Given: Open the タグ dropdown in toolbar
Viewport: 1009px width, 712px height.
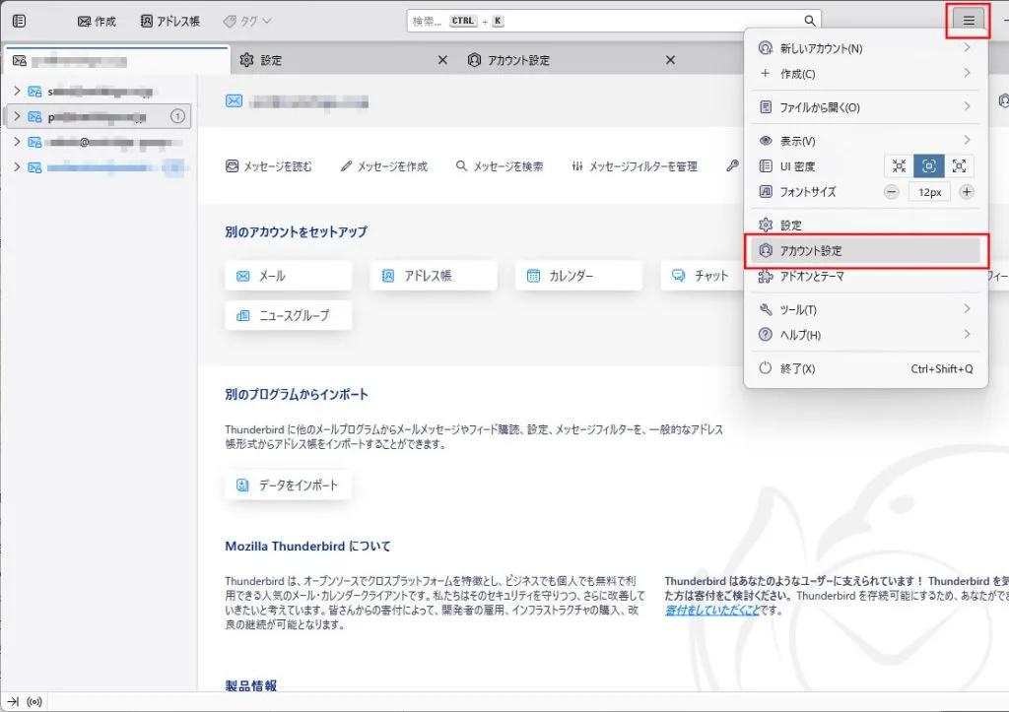Looking at the screenshot, I should [x=246, y=21].
